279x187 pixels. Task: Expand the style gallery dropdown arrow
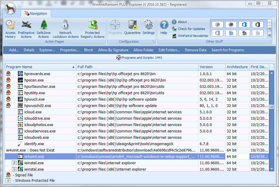pos(269,35)
